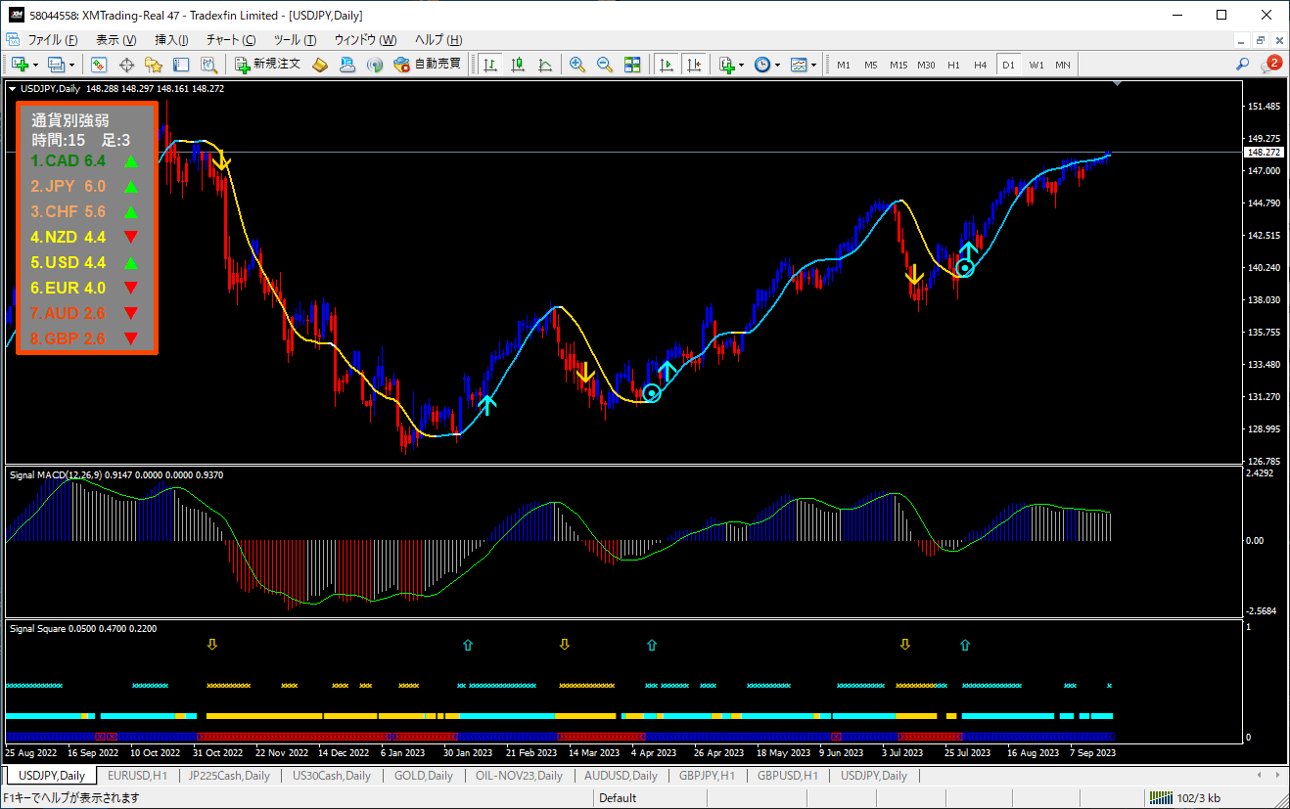1290x809 pixels.
Task: Select the H1 timeframe
Action: [x=953, y=65]
